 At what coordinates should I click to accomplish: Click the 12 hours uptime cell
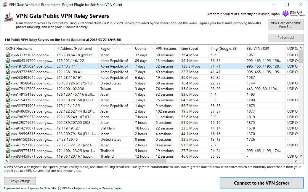[x=142, y=156]
